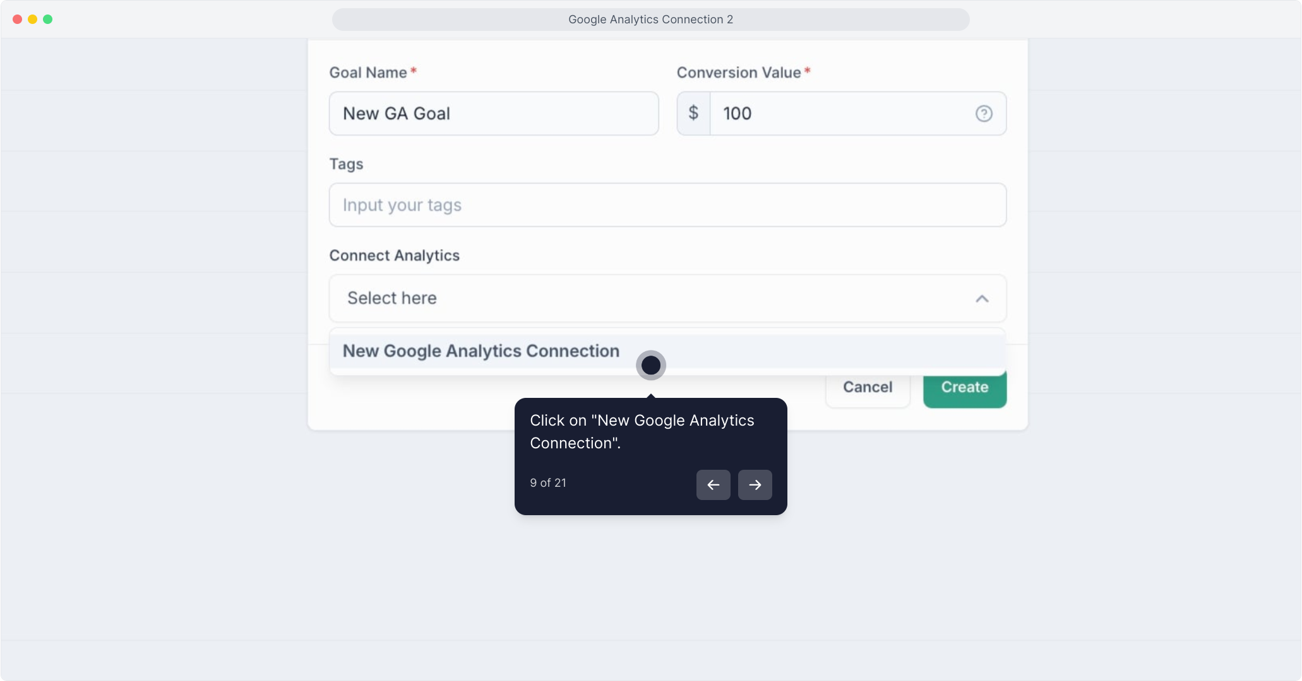Minimize the window using the yellow button

33,20
